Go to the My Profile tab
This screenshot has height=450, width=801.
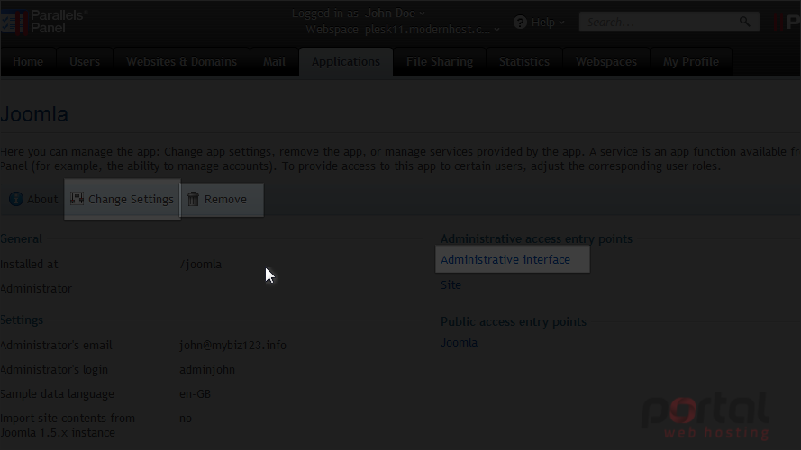click(691, 62)
